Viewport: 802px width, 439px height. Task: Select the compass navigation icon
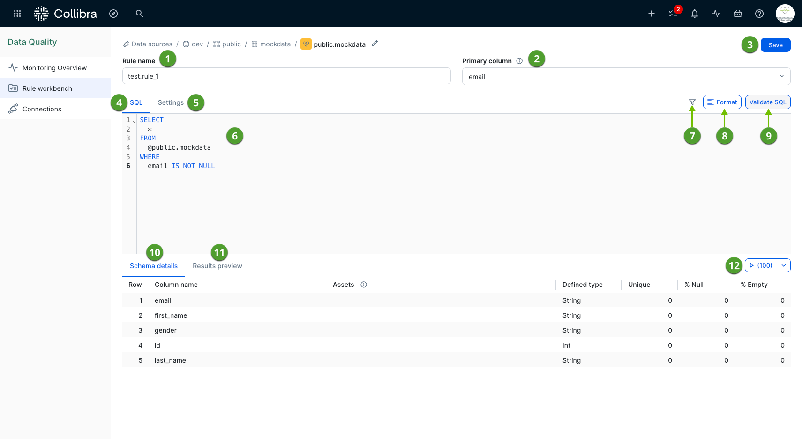(113, 14)
